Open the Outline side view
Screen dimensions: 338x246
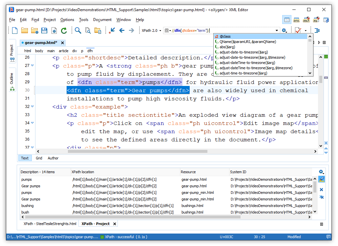point(12,80)
